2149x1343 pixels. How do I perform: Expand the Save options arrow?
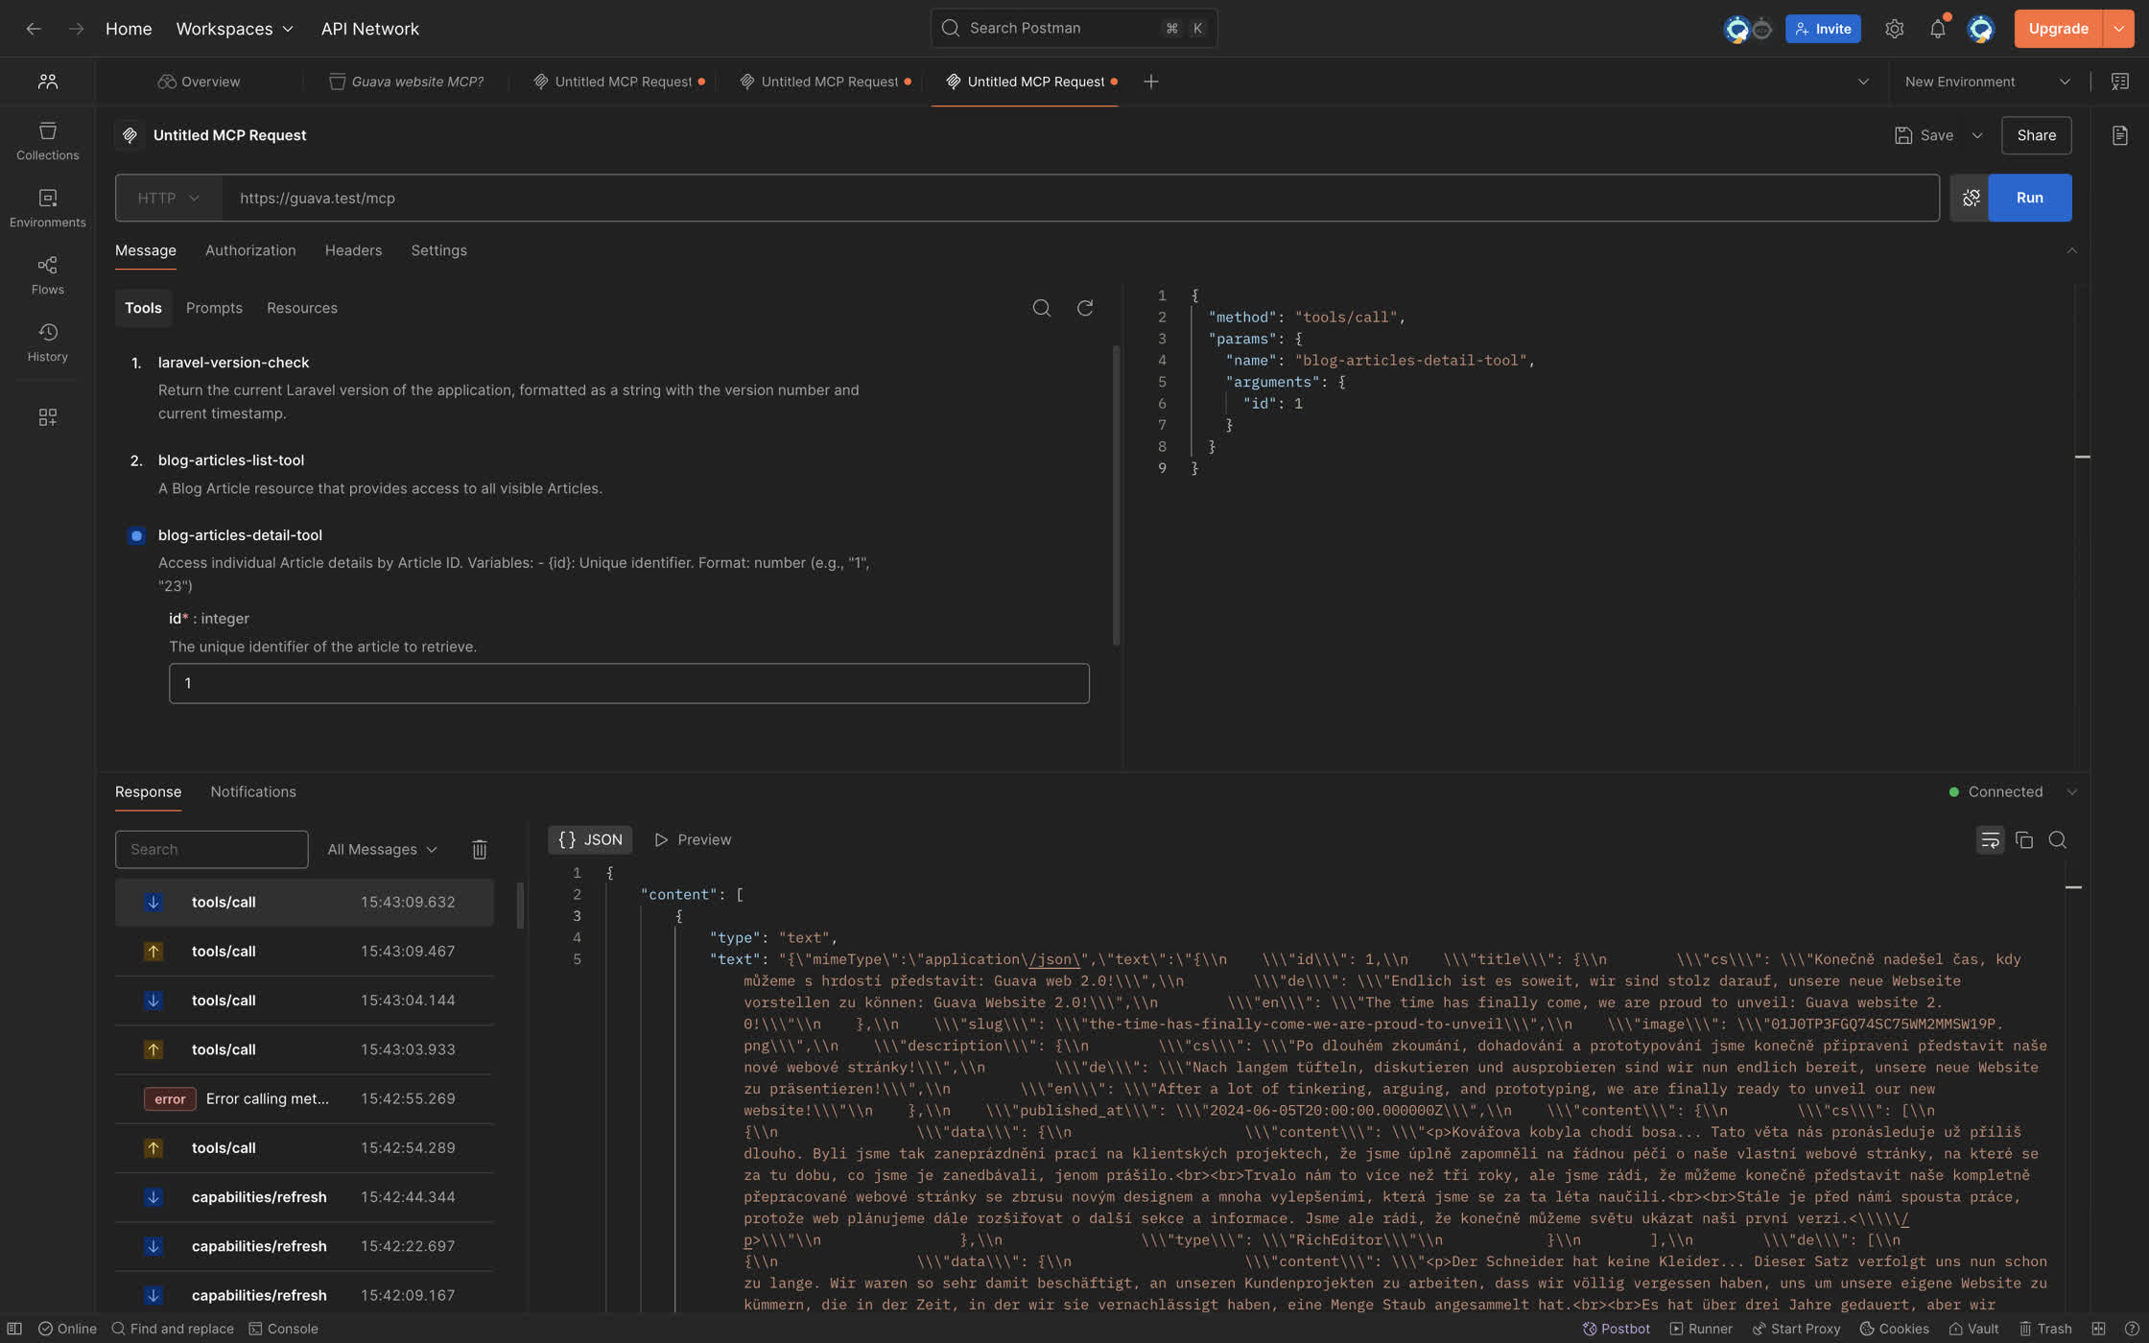point(1977,135)
